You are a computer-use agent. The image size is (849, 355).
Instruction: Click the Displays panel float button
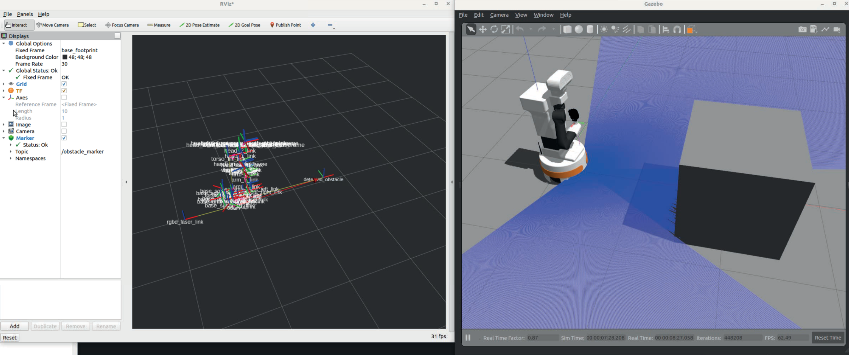[x=117, y=36]
